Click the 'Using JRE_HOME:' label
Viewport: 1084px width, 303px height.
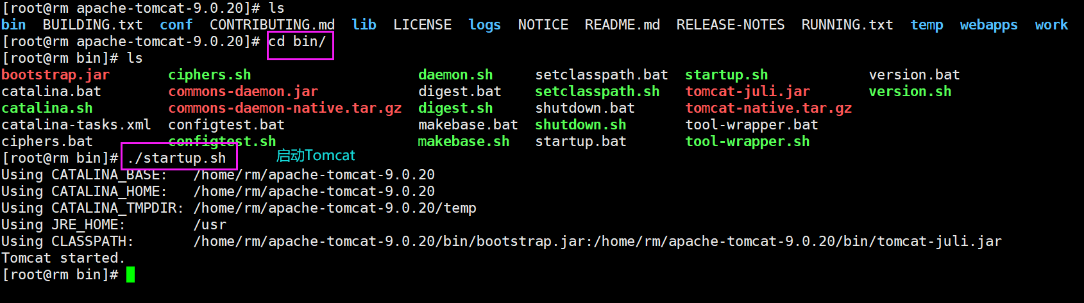64,225
